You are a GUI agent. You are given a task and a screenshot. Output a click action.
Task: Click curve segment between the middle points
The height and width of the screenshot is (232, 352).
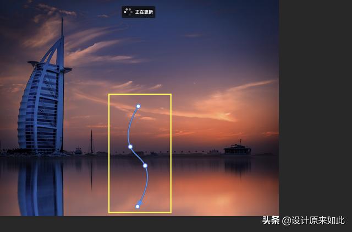coord(138,156)
